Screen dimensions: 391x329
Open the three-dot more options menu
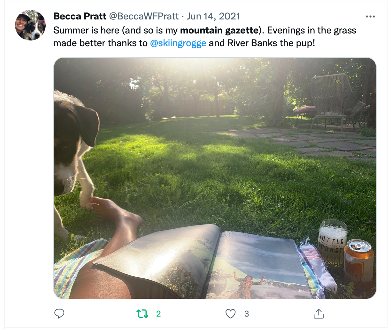coord(370,17)
